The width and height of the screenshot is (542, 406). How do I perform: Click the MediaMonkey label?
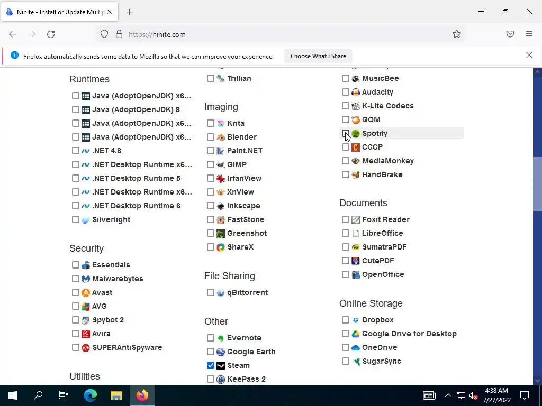pos(388,161)
